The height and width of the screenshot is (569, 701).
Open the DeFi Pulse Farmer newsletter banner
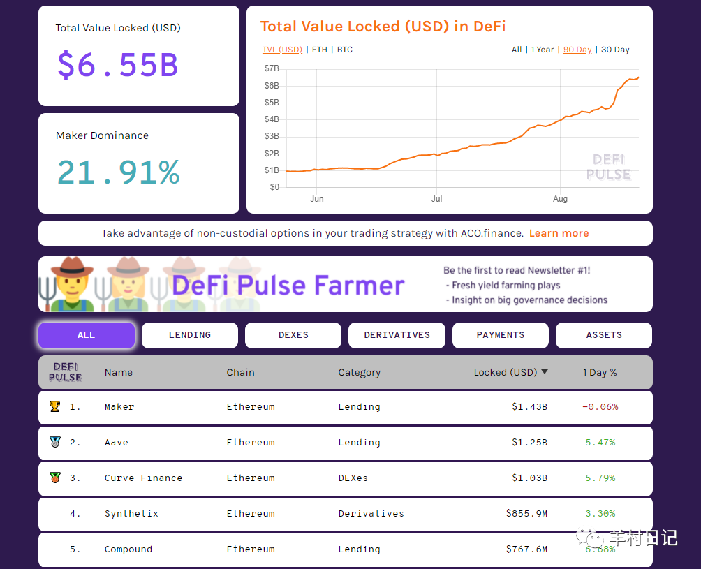(345, 284)
